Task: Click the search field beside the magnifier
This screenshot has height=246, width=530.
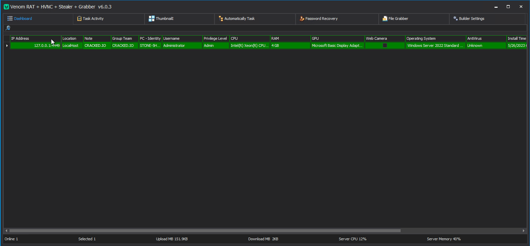Action: tap(269, 28)
